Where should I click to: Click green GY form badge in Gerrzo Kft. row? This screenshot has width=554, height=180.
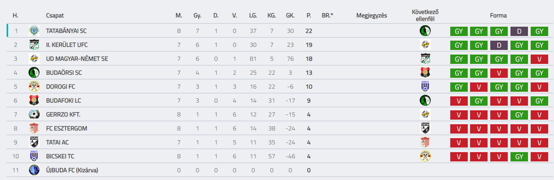pyautogui.click(x=519, y=115)
